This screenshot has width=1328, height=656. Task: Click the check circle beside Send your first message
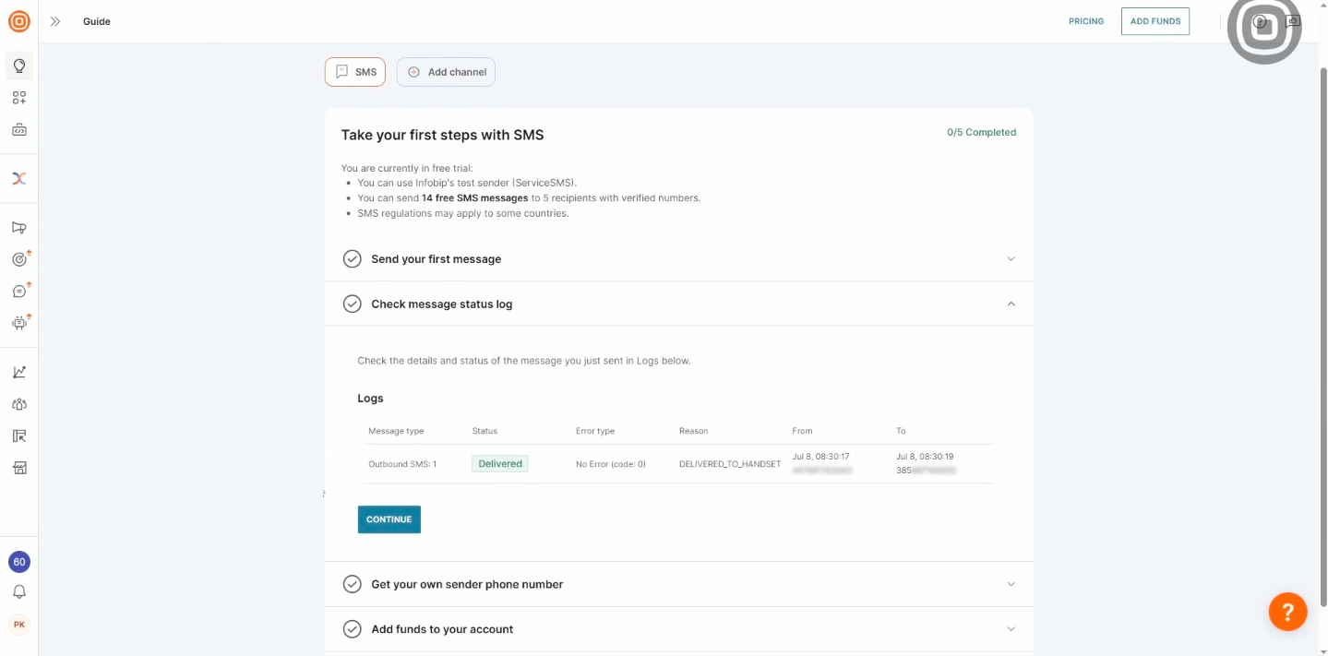[x=352, y=259]
